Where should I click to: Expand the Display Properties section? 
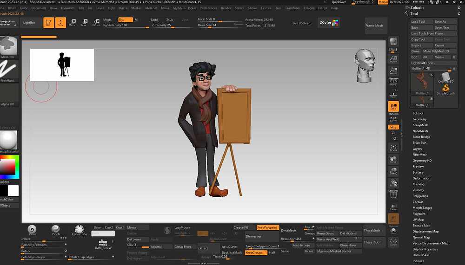(425, 249)
